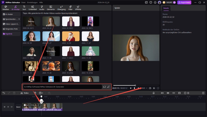The image size is (207, 117).
Task: Click the timeline snapping icon
Action: tap(168, 93)
